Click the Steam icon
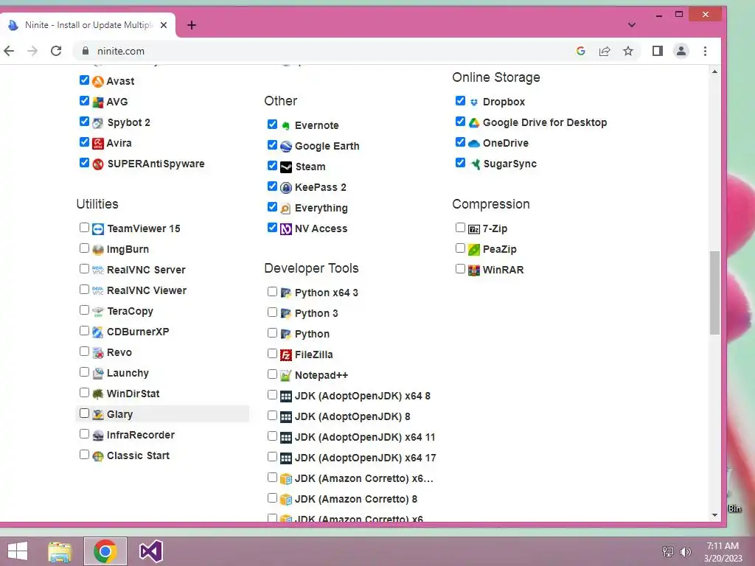Screen dimensions: 755x566 click(x=286, y=167)
